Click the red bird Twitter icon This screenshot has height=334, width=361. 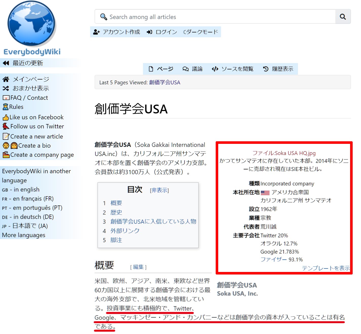6,126
